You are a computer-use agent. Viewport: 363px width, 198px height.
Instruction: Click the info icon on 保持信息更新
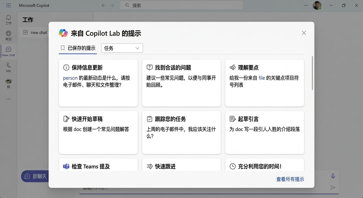66,68
